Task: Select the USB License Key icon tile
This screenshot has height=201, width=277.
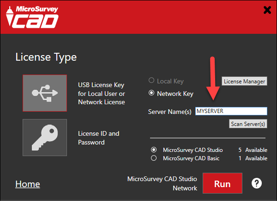Action: [45, 93]
